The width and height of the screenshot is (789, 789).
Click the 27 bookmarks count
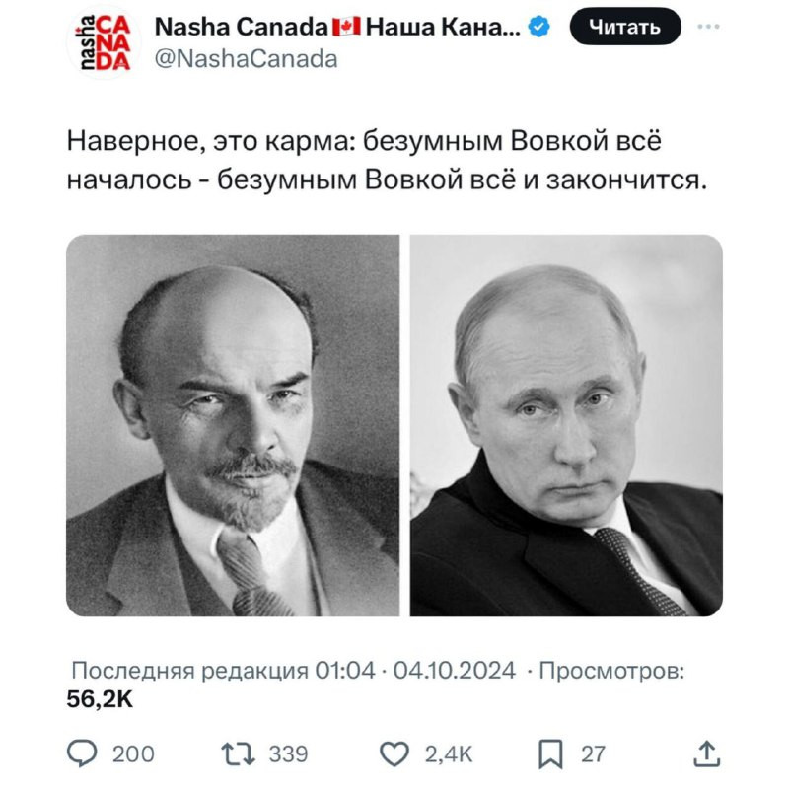click(x=593, y=753)
